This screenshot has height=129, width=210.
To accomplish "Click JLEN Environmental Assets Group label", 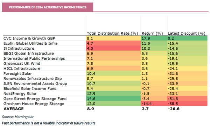I will point(35,84).
